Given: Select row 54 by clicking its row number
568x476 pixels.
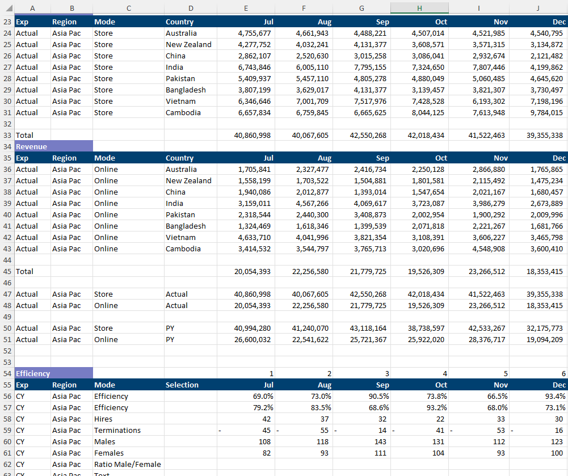Looking at the screenshot, I should [7, 373].
